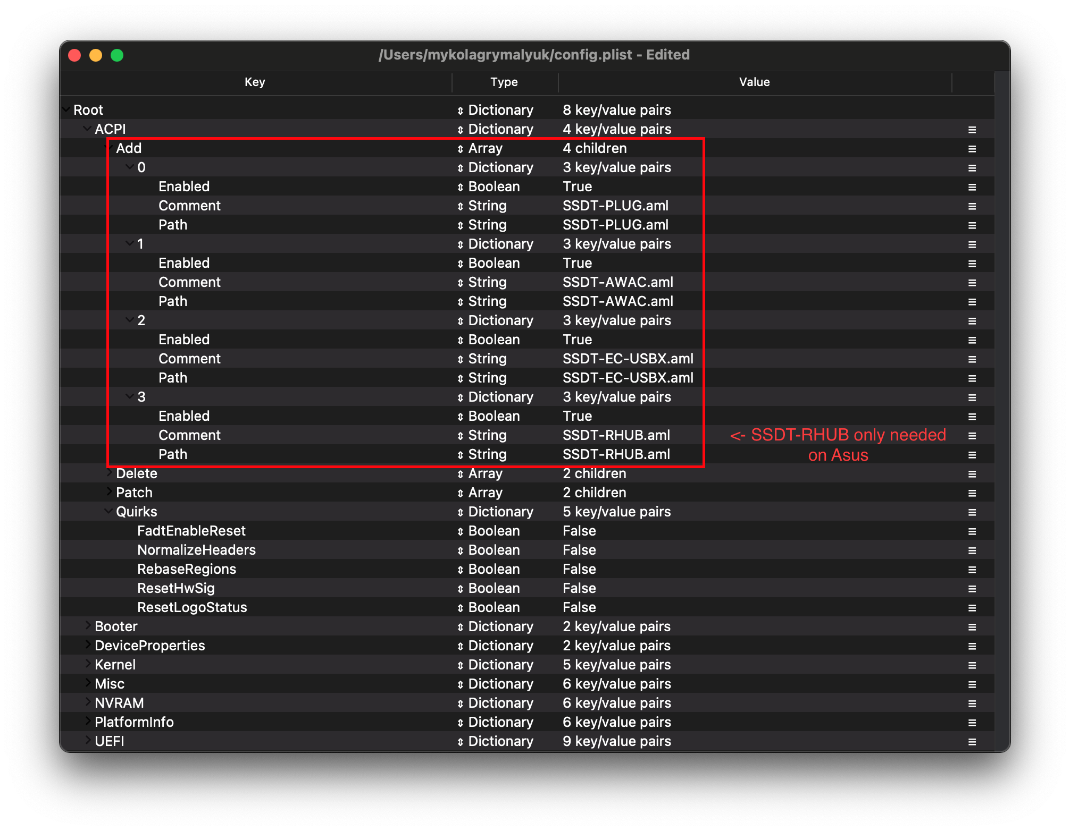
Task: Click the handle icon on FadtEnableReset row
Action: click(x=972, y=531)
